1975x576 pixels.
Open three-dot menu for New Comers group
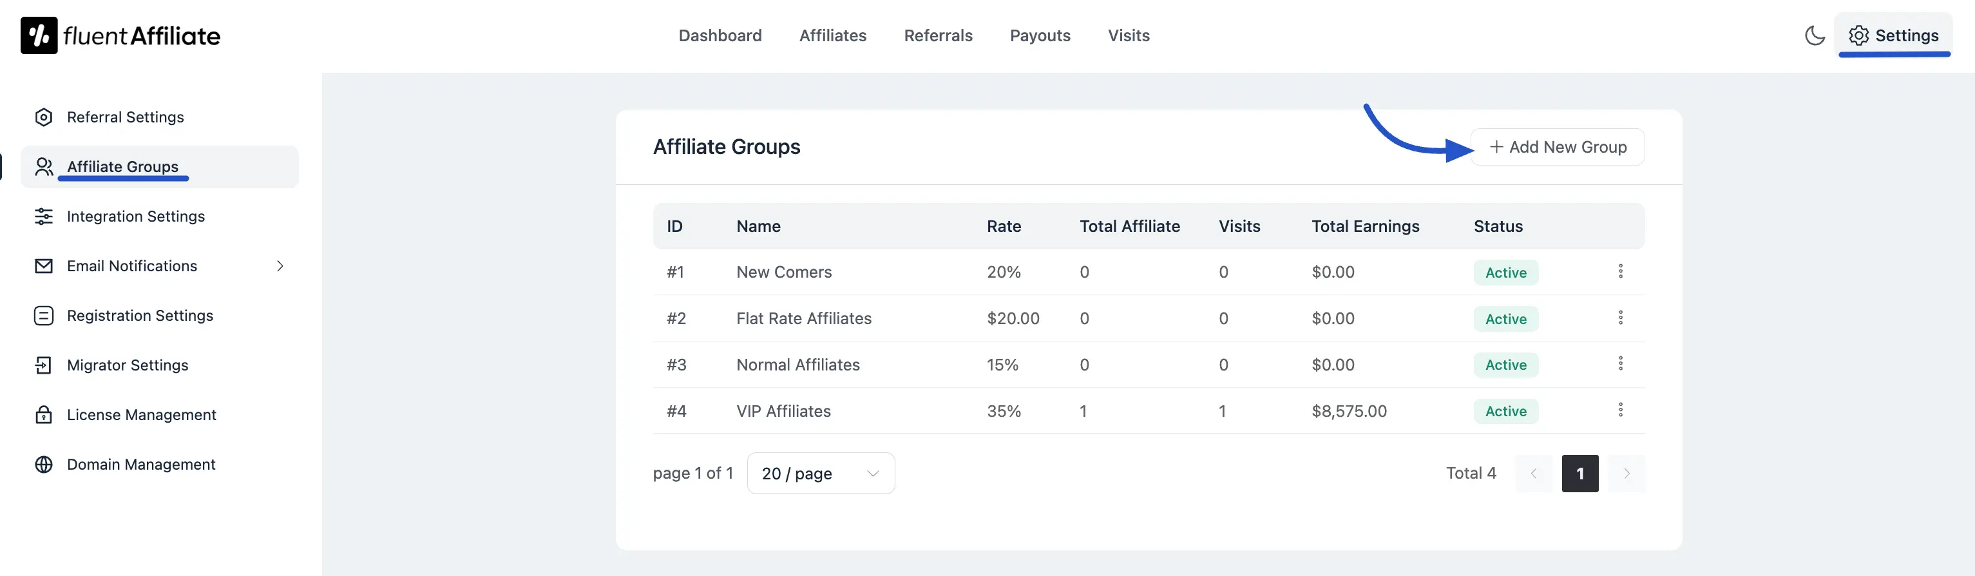tap(1620, 271)
